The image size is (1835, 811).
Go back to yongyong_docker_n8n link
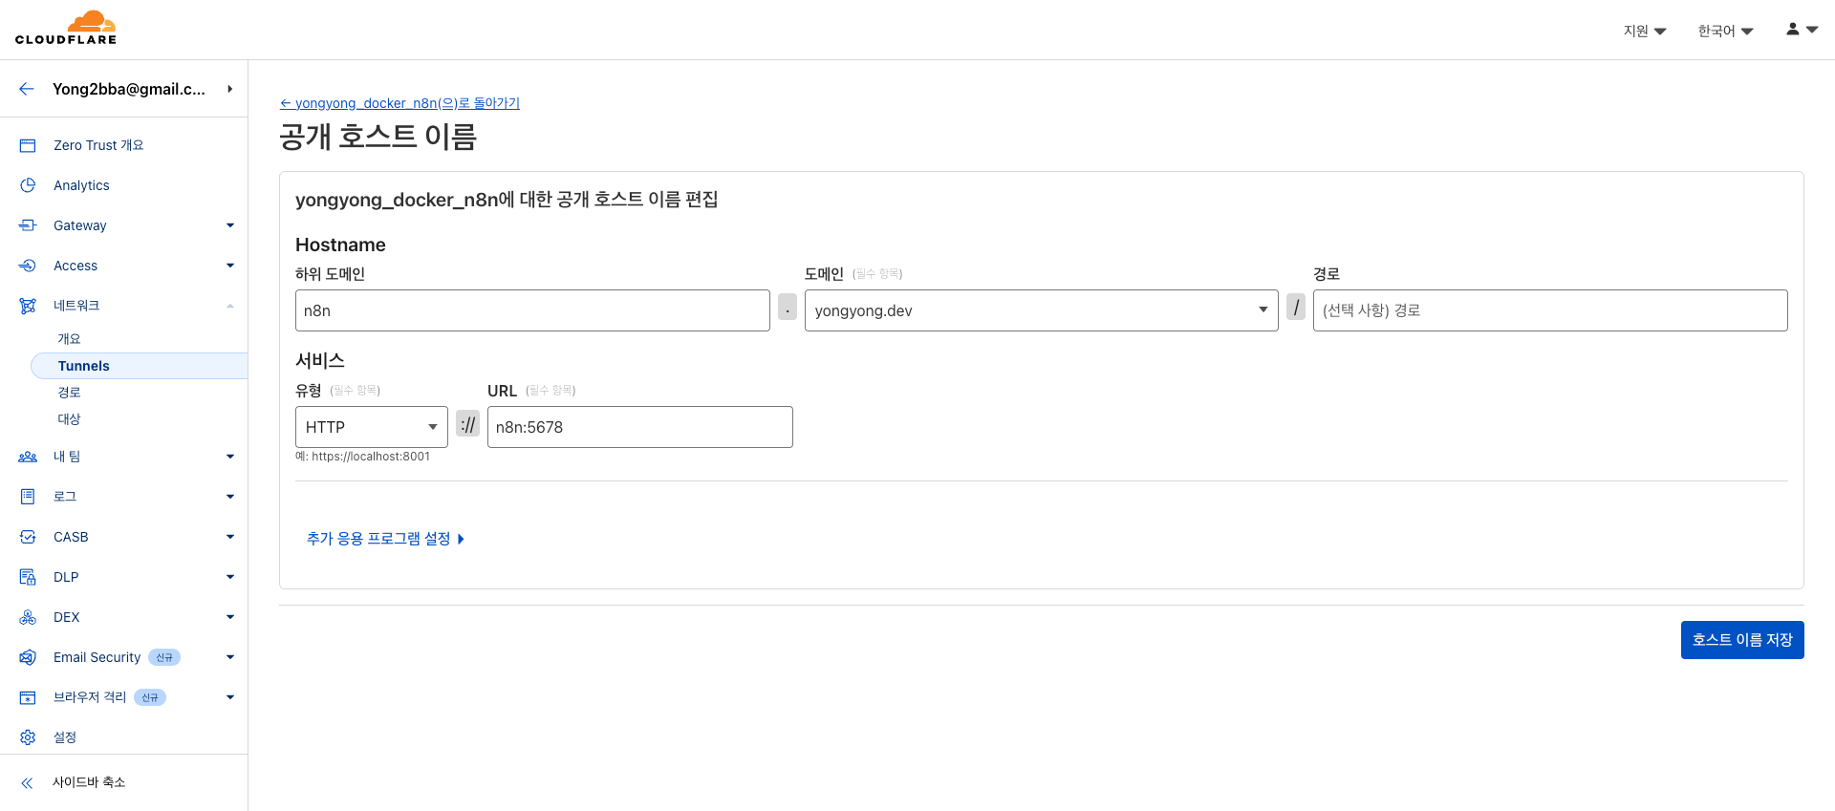click(x=399, y=103)
